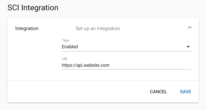
Task: Click the SCI Integration page heading
Action: pos(33,7)
